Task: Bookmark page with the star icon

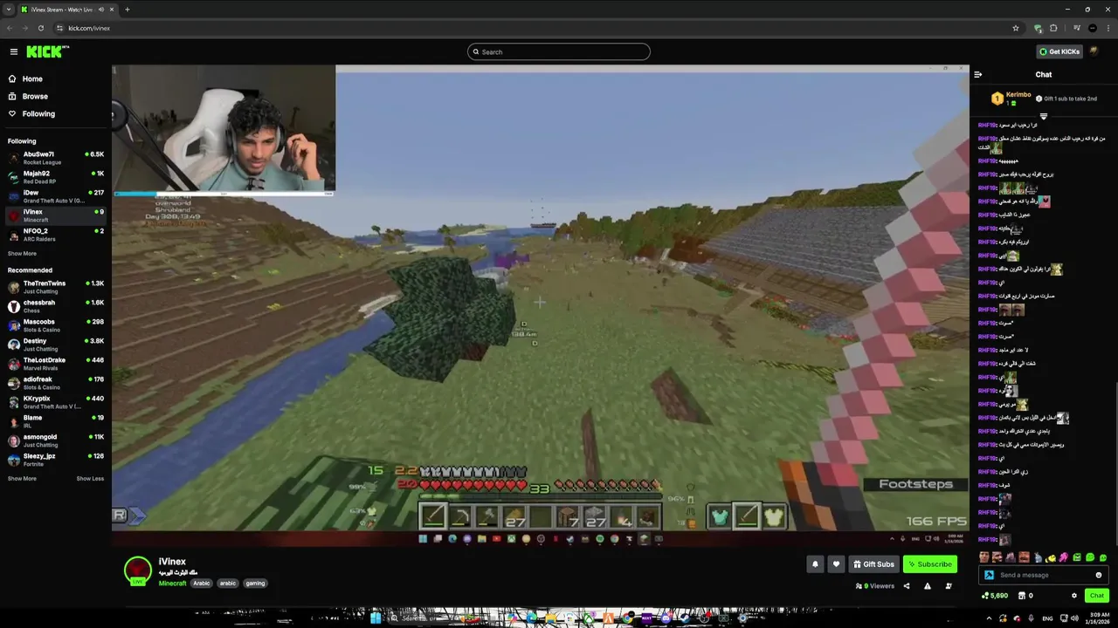Action: [x=1016, y=28]
